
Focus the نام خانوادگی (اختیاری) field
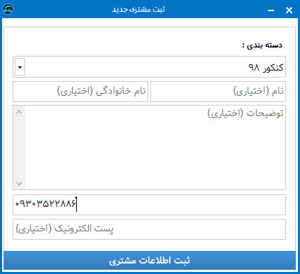(x=80, y=92)
